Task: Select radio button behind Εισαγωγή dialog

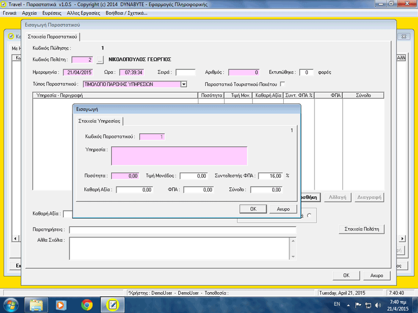Action: pos(309,215)
